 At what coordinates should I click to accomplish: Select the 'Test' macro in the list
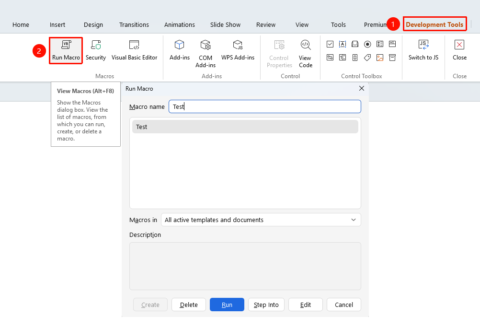click(x=245, y=127)
